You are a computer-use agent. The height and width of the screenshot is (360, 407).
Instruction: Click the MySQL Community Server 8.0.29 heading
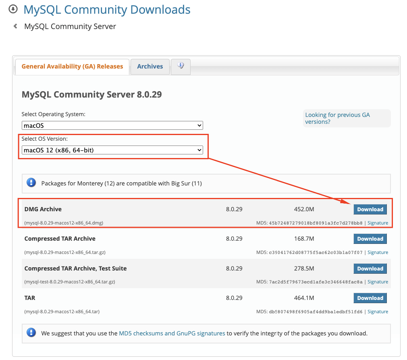click(x=91, y=94)
